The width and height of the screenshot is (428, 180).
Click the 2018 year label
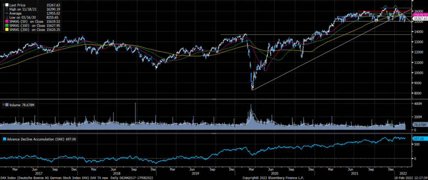point(117,172)
